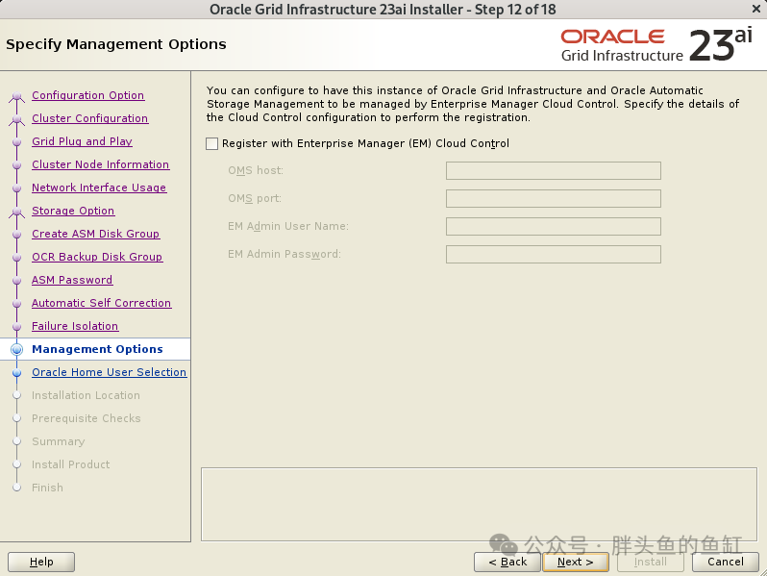
Task: Focus the EM Admin User Name field
Action: tap(554, 227)
